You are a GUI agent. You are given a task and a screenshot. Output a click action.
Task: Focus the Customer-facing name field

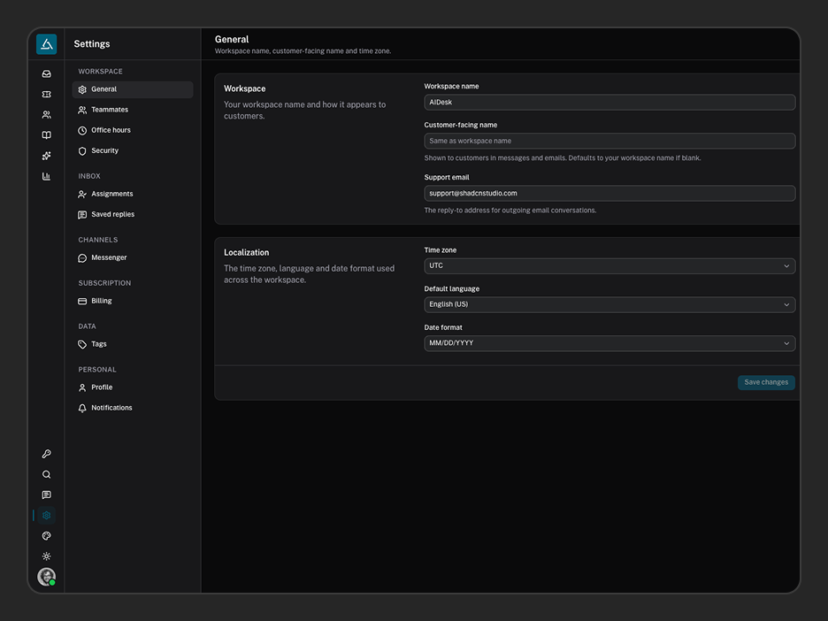click(609, 141)
